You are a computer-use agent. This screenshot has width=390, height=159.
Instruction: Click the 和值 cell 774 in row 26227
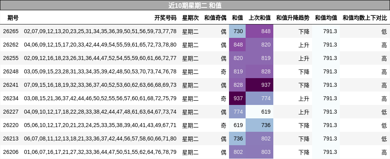pyautogui.click(x=238, y=112)
